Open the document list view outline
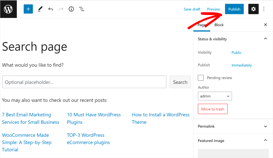 [x=81, y=9]
